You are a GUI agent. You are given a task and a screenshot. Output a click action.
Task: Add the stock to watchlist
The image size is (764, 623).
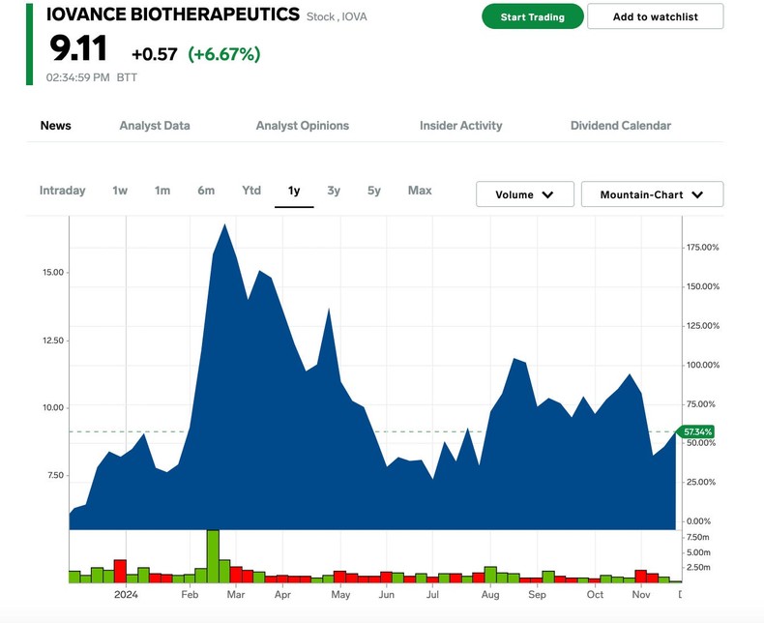tap(655, 16)
